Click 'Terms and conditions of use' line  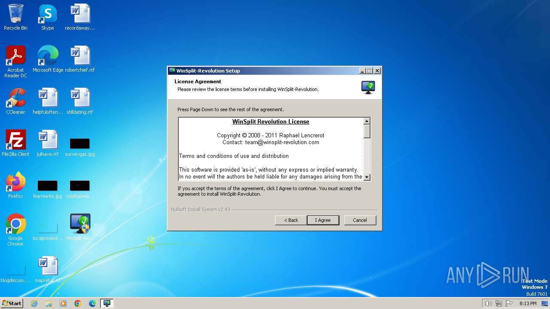pos(234,156)
